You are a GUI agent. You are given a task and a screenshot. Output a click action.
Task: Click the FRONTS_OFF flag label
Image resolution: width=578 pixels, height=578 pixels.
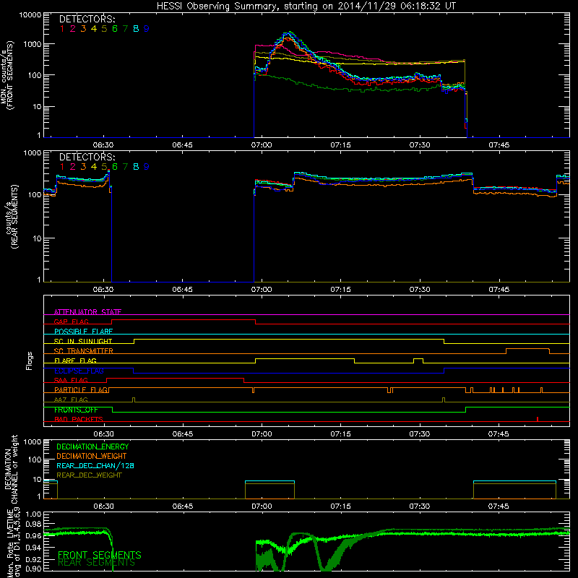coord(76,410)
